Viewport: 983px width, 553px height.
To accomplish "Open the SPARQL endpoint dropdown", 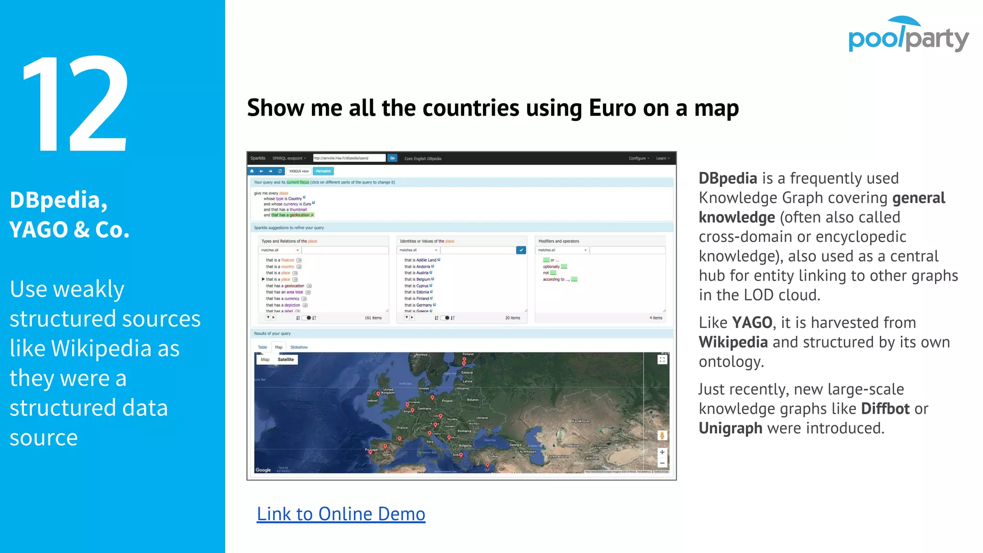I will pyautogui.click(x=289, y=158).
